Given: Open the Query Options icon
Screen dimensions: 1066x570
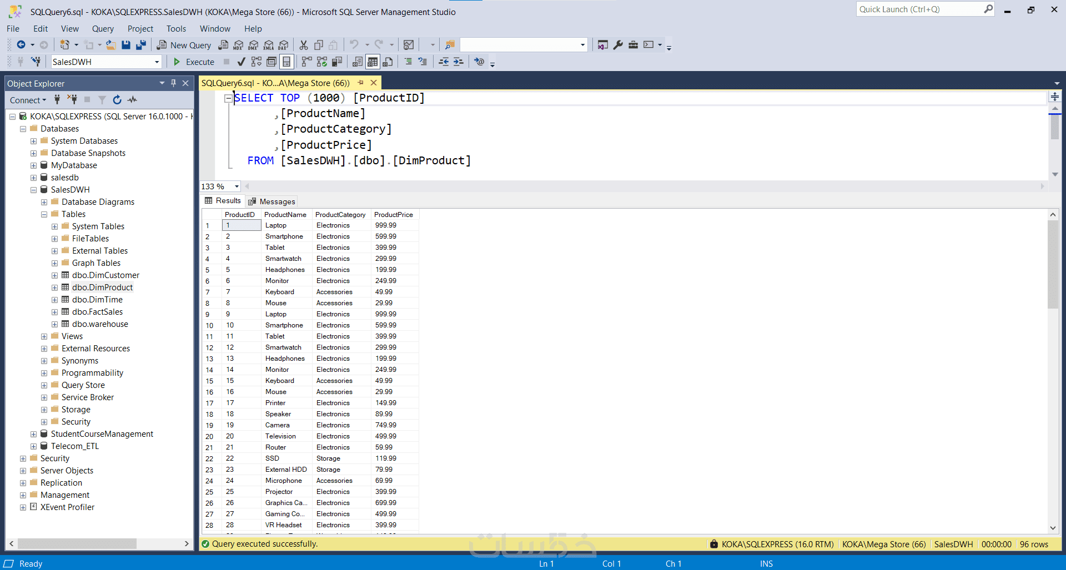Looking at the screenshot, I should 271,62.
